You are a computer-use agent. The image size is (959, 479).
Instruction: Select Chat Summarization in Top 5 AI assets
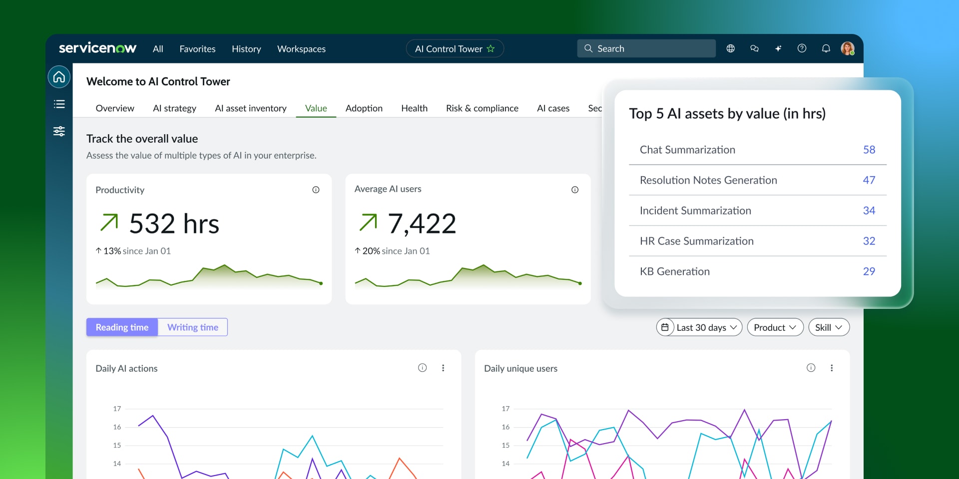coord(687,150)
